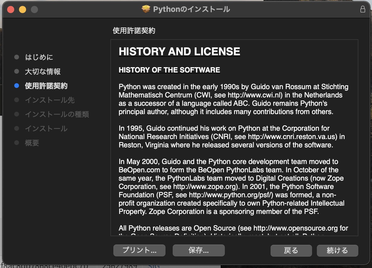Click the package icon beside Pythonのインストール
This screenshot has width=372, height=268.
tap(146, 9)
